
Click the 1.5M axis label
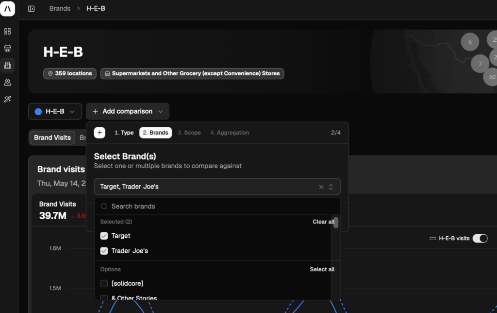click(55, 288)
